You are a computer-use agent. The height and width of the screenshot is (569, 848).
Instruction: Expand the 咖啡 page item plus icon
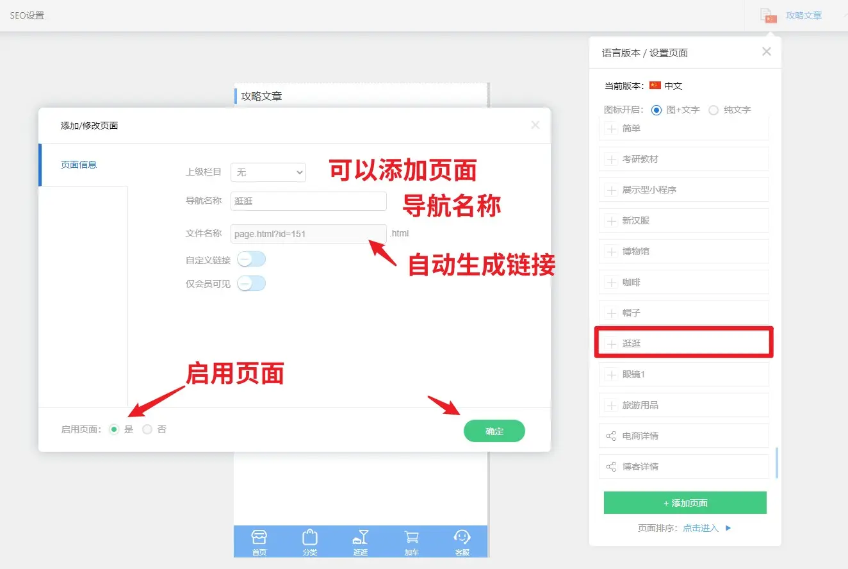(x=610, y=282)
